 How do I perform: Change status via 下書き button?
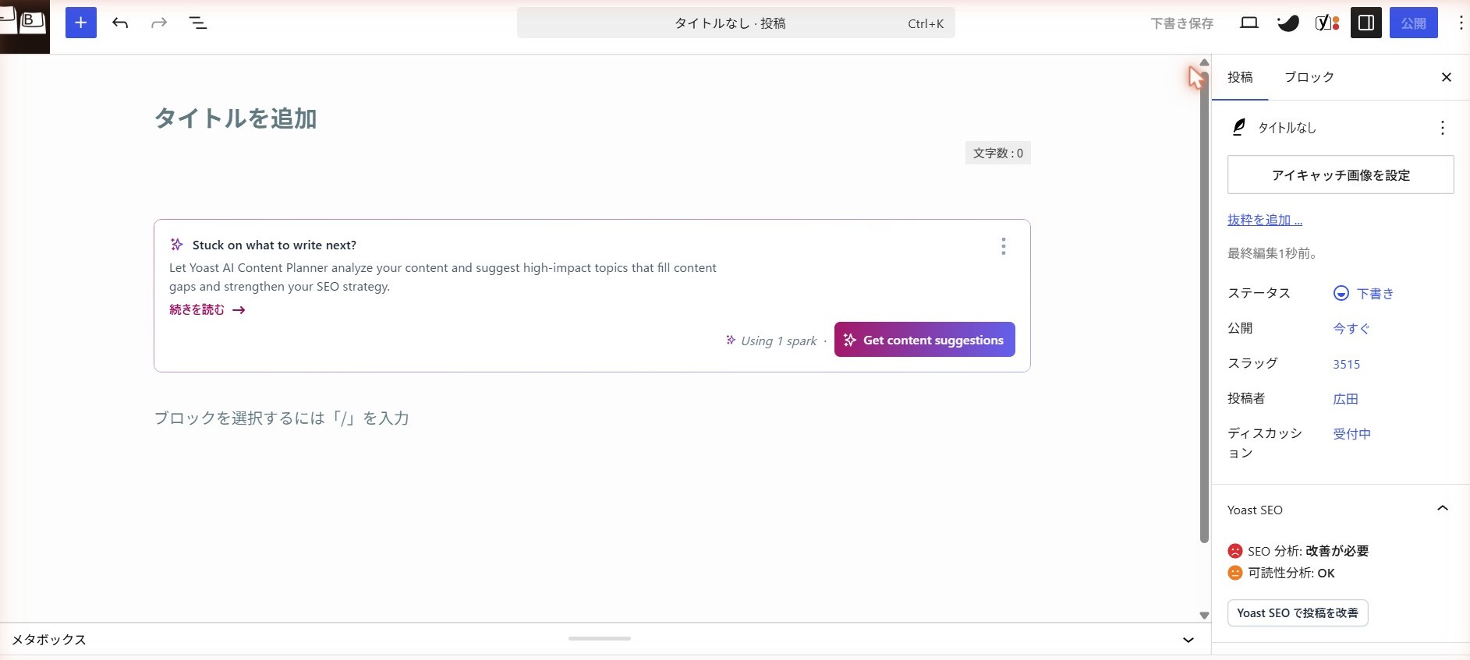[1364, 294]
